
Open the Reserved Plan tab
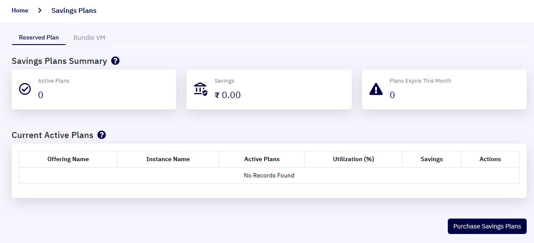39,38
